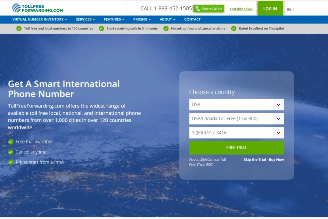
Task: Click Skip the Trial - Buy Now
Action: point(264,159)
